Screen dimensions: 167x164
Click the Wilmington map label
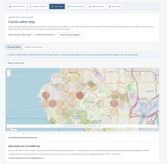(x=150, y=91)
